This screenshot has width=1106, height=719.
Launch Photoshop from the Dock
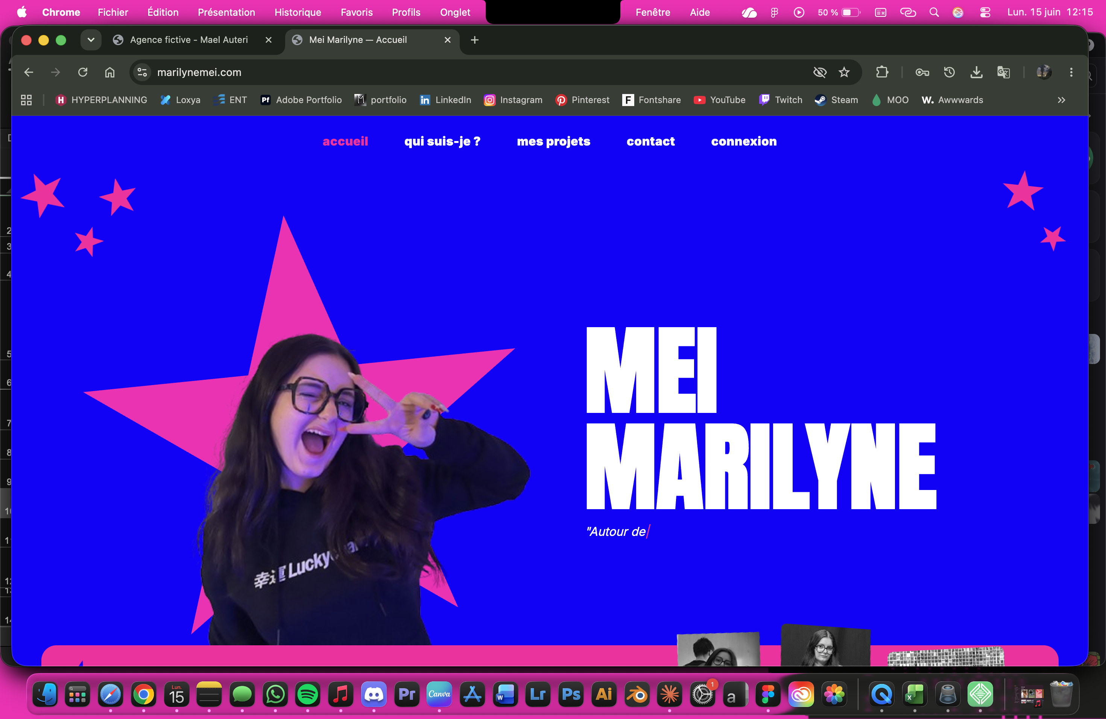pyautogui.click(x=571, y=695)
